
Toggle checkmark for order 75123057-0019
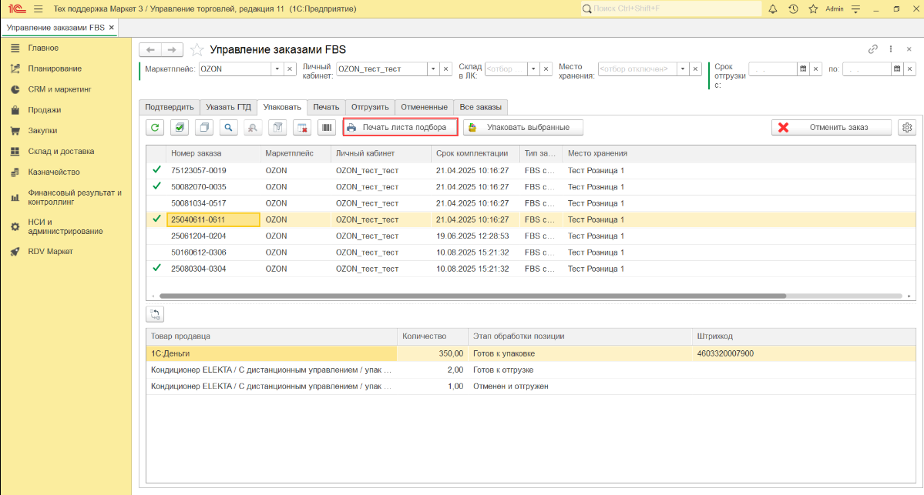156,170
